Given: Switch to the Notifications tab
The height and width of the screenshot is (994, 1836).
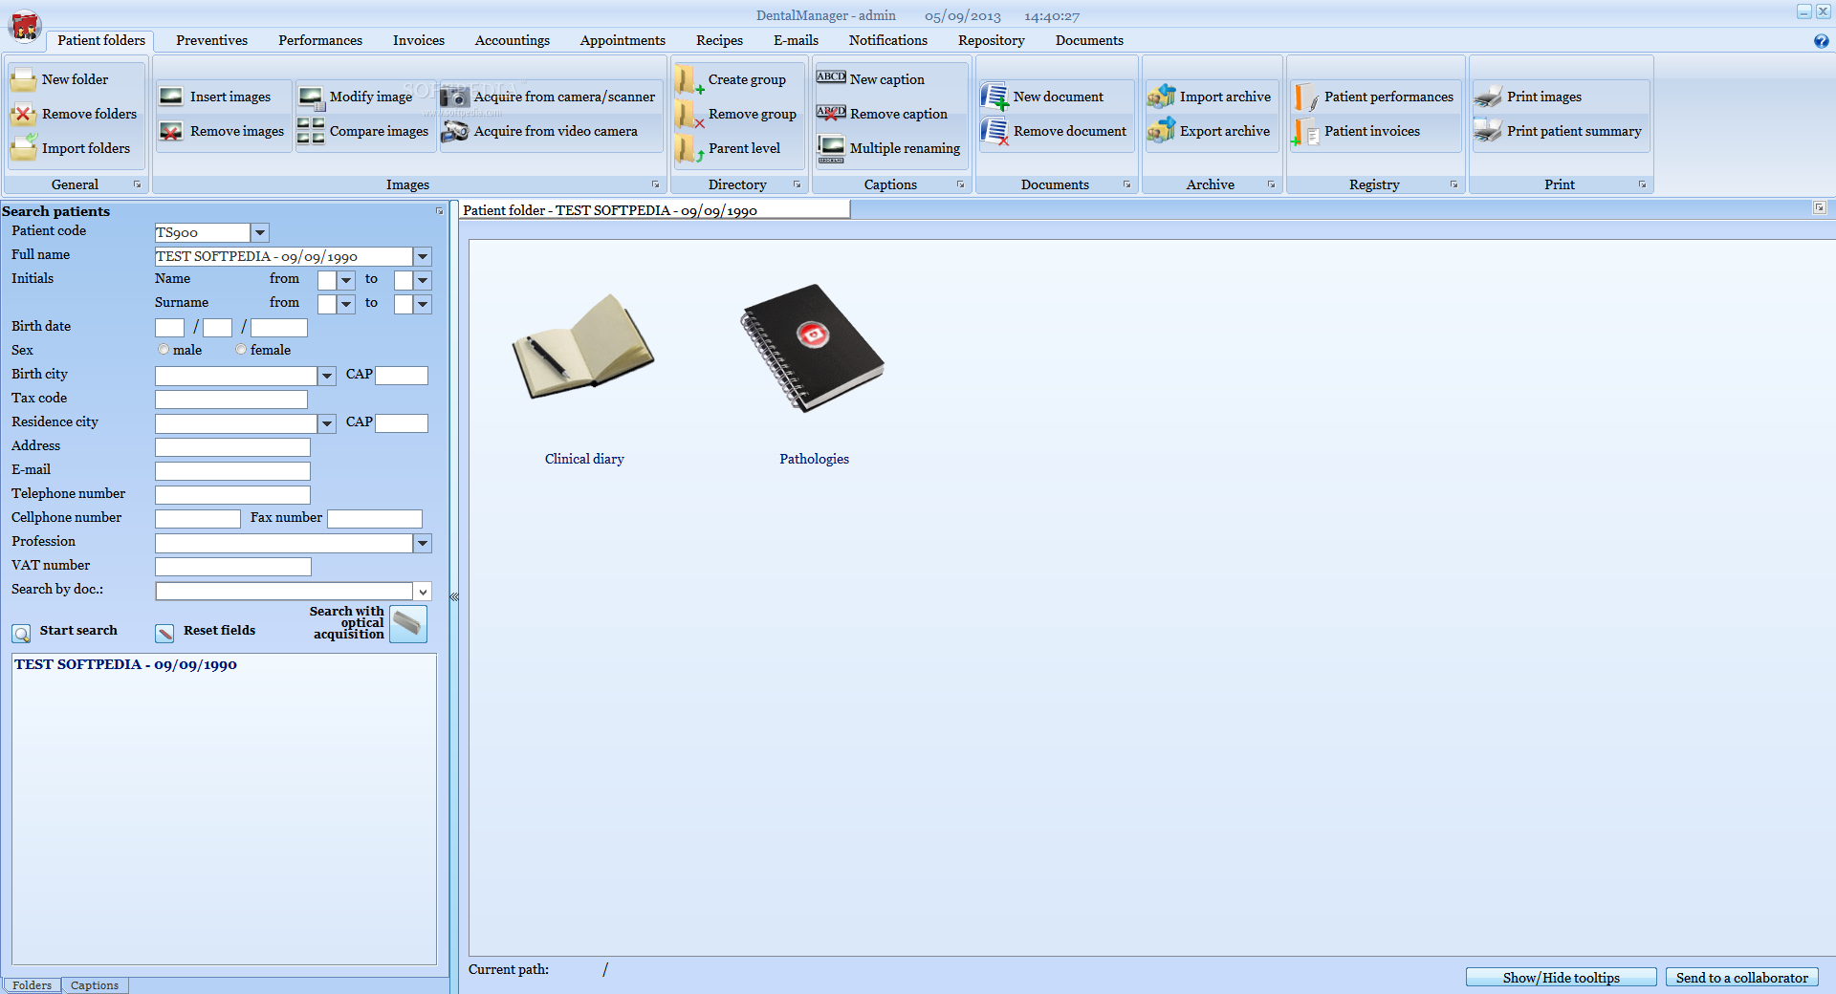Looking at the screenshot, I should point(888,40).
